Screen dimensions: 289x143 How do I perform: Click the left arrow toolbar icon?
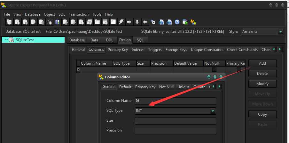tap(145, 22)
